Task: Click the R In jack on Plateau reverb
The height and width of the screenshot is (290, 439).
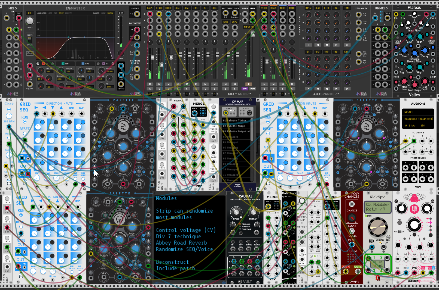Action: tap(403, 14)
